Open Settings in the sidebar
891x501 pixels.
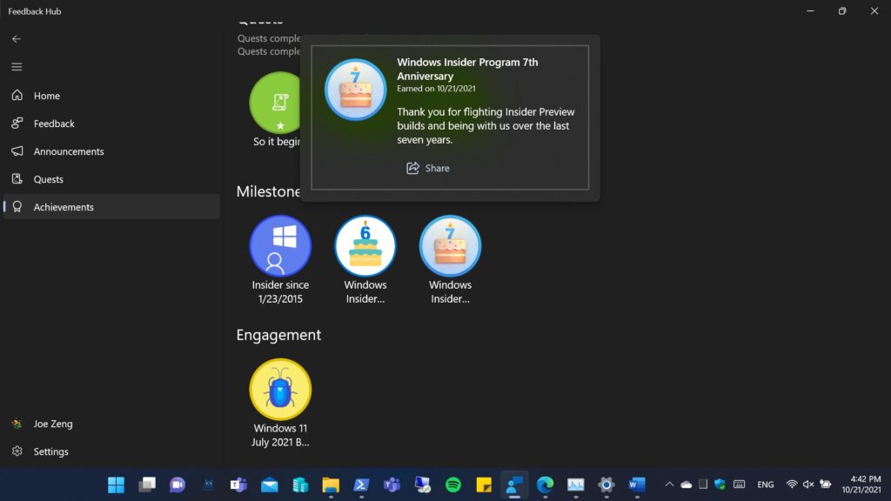tap(50, 451)
